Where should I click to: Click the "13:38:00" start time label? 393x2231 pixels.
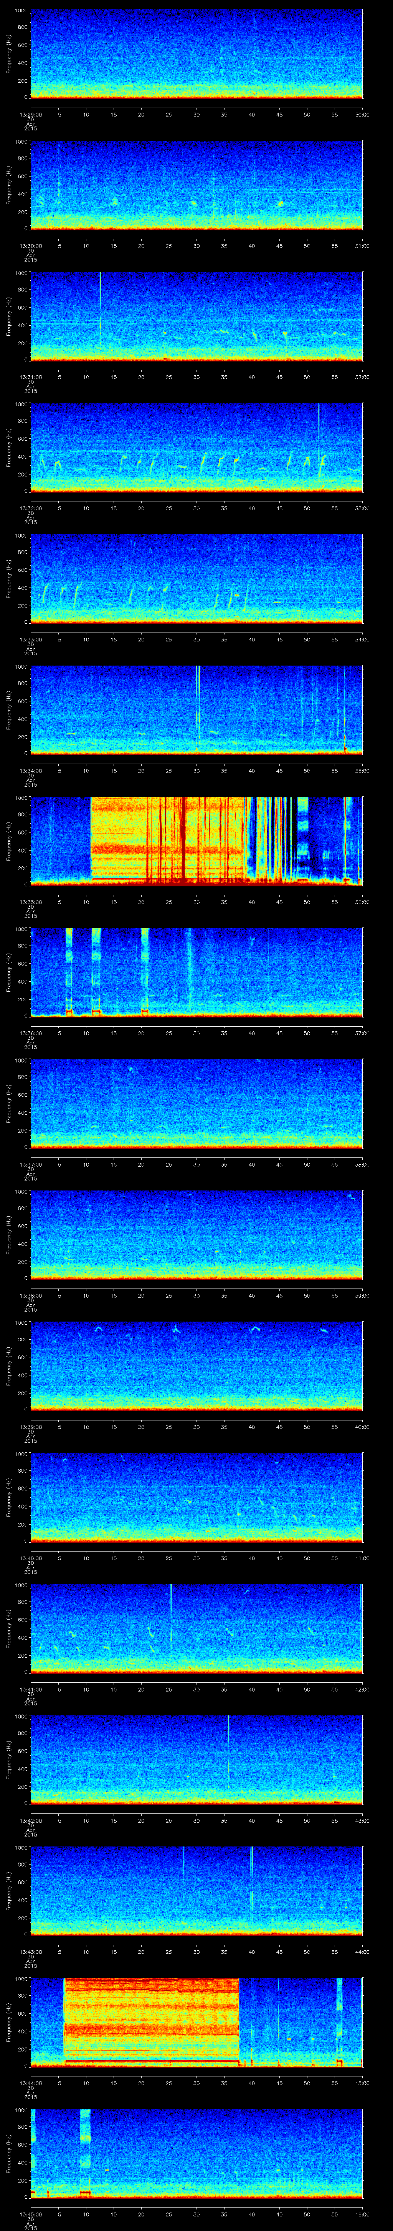(x=30, y=1295)
